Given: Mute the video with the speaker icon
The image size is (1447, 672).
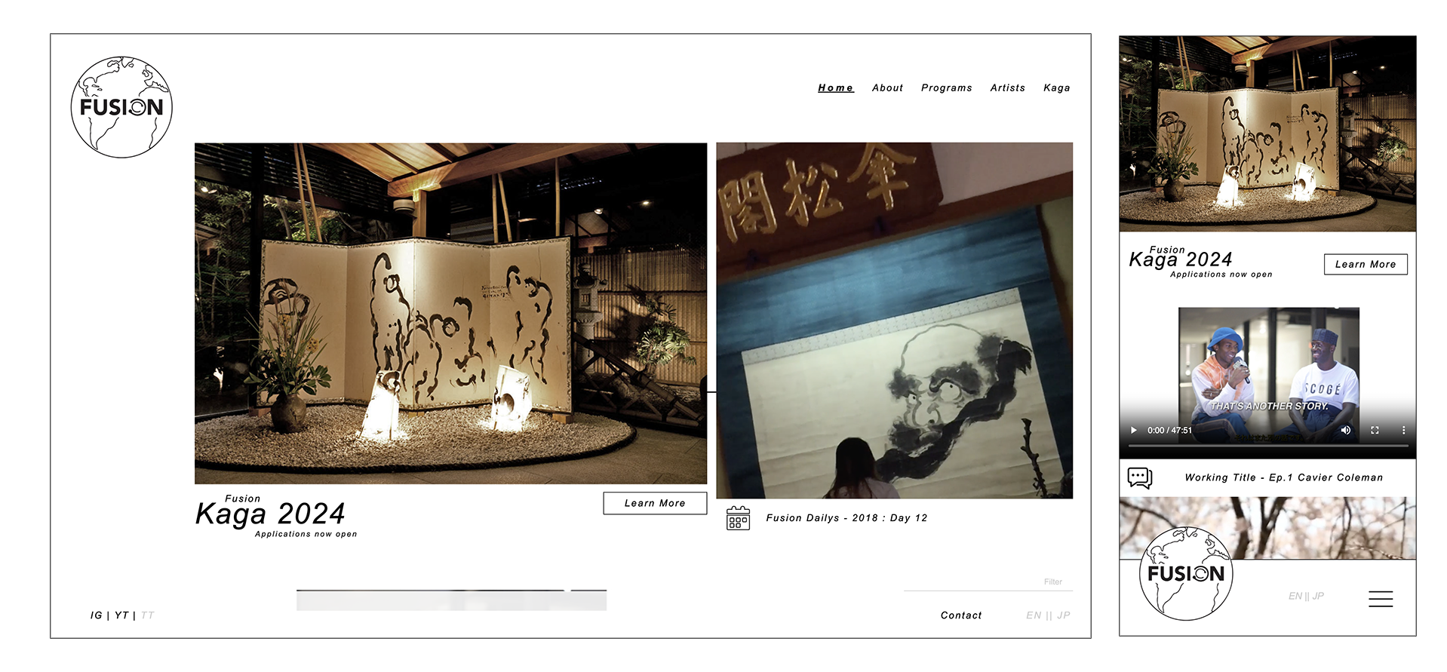Looking at the screenshot, I should coord(1345,430).
